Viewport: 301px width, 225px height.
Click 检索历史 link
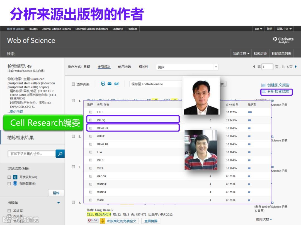coord(260,54)
